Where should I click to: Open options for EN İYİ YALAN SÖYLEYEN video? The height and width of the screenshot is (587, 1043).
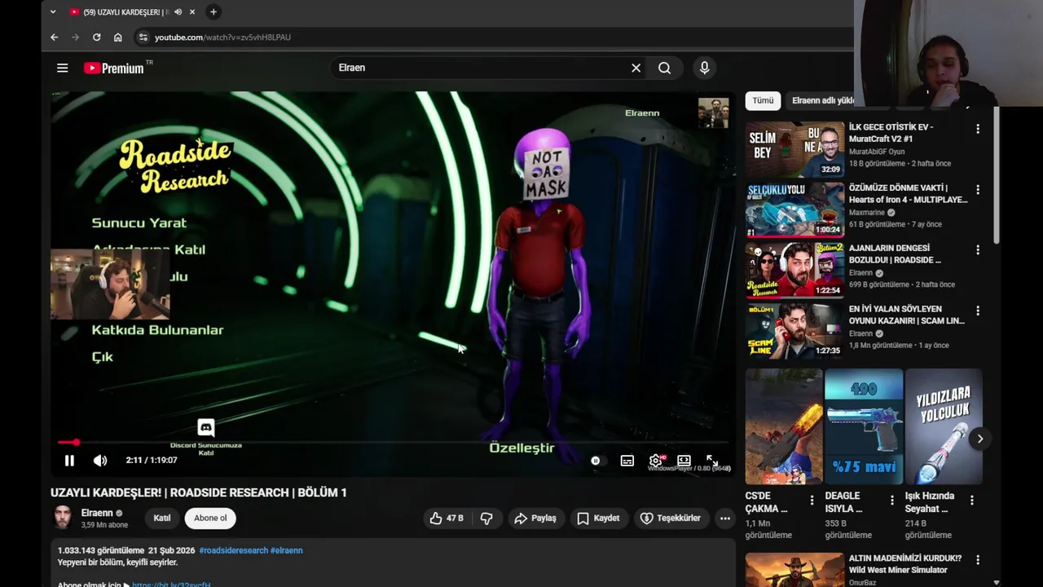point(978,311)
